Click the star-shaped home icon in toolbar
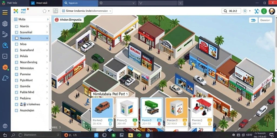277x138 pixels. [44, 11]
